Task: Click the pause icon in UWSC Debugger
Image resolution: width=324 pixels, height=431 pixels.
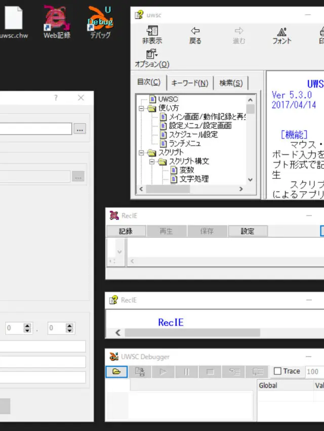Action: click(186, 371)
